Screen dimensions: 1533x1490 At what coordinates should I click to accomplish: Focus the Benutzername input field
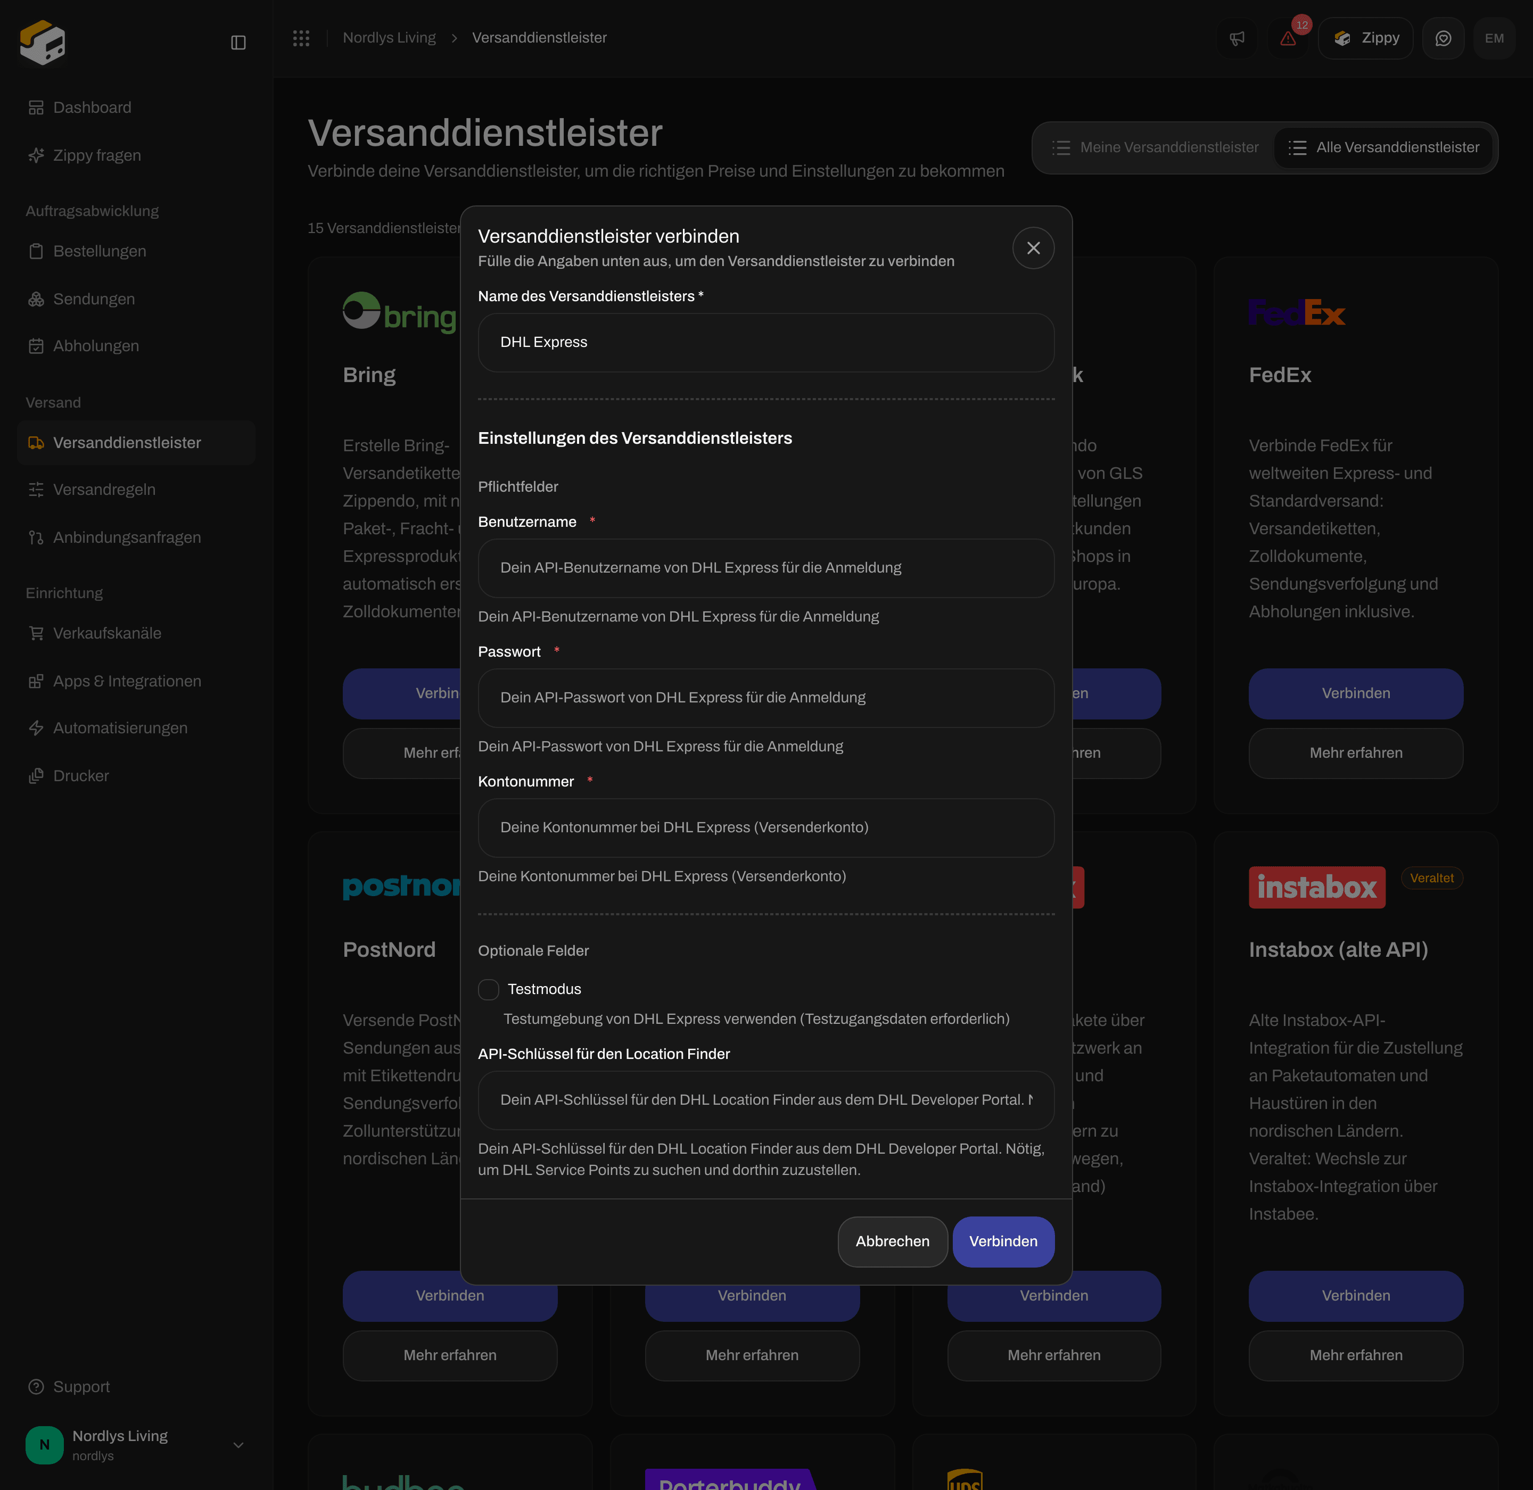click(x=766, y=568)
